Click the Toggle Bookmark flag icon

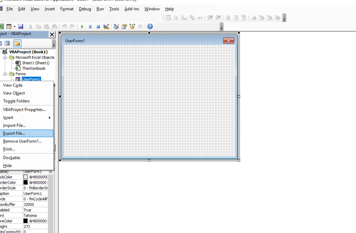coord(254,17)
